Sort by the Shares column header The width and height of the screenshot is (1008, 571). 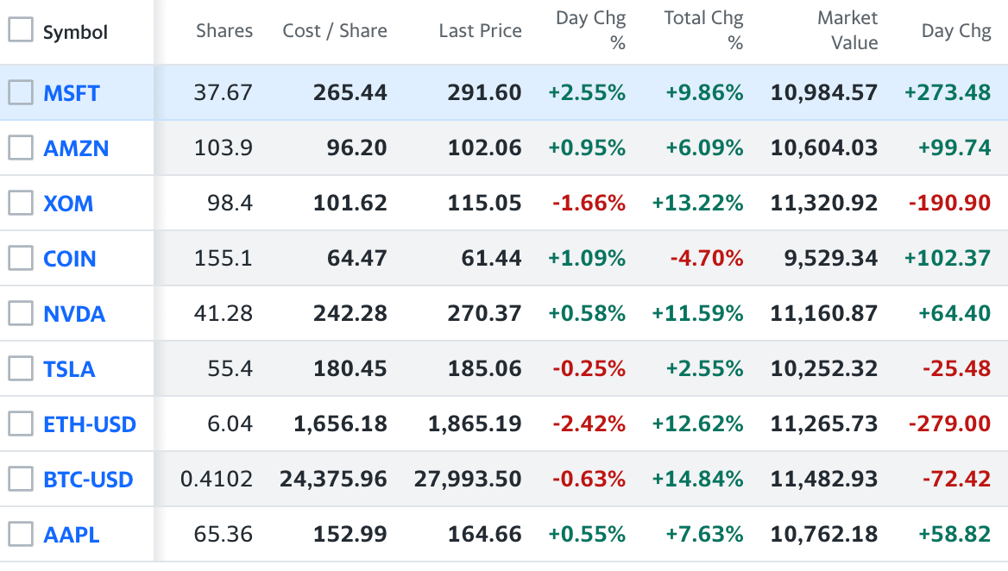point(224,31)
